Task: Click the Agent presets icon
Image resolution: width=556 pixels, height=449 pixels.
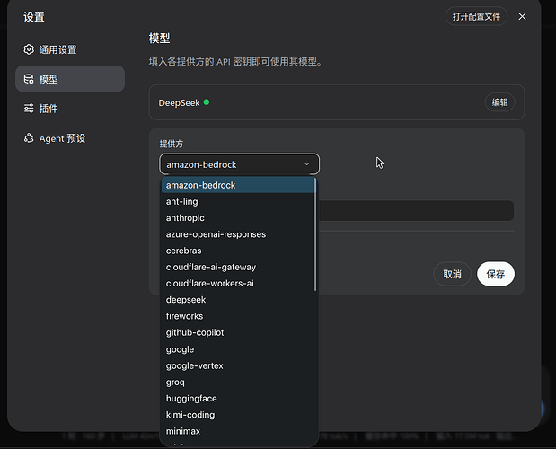Action: 29,138
